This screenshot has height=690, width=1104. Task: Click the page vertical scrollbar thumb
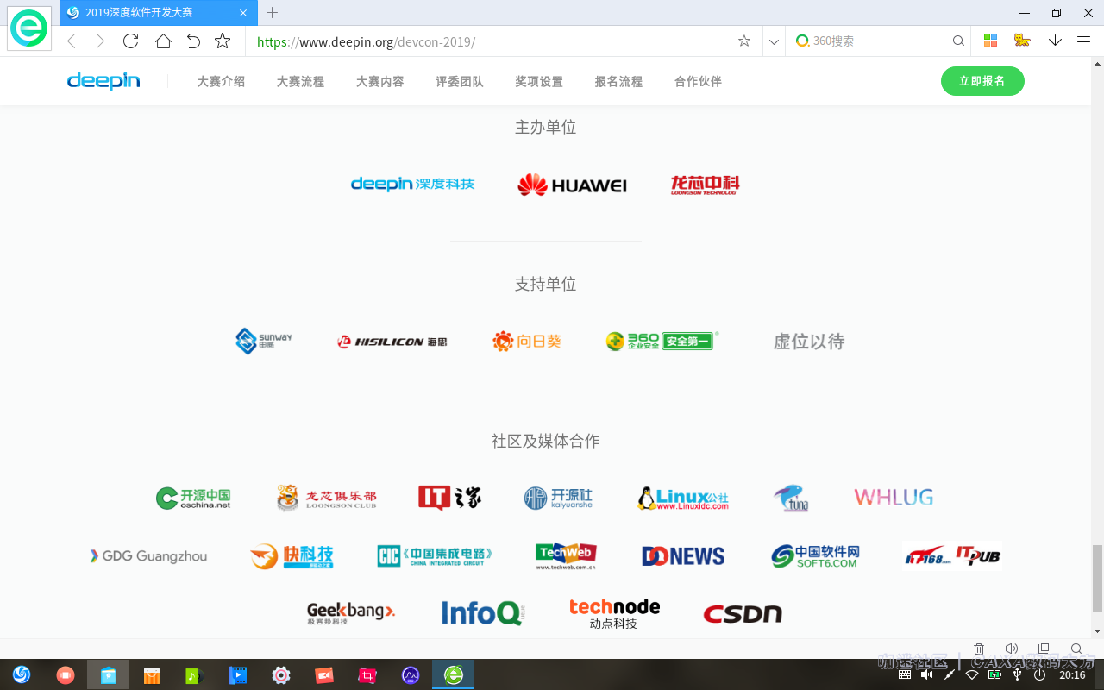1097,579
